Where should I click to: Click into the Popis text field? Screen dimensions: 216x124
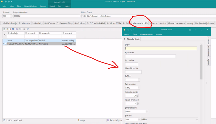(161, 48)
